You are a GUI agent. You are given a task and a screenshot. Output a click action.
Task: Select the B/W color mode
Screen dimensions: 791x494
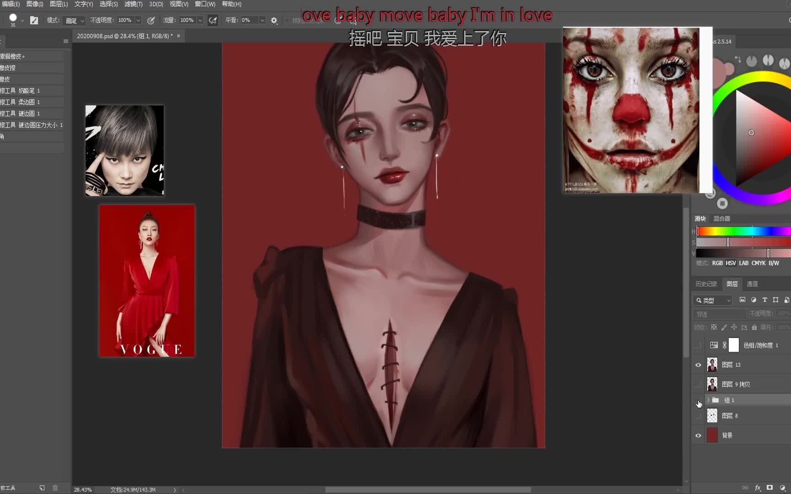774,263
